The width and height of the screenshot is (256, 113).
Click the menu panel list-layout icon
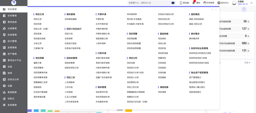click(x=212, y=10)
